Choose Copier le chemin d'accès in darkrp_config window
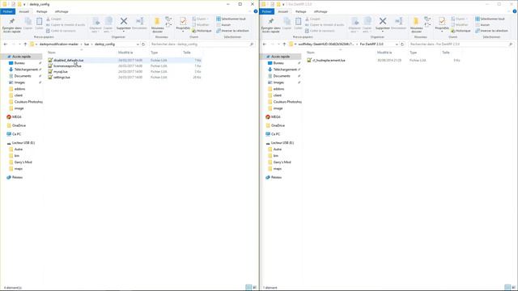Screen dimensions: 518x291 (66, 25)
